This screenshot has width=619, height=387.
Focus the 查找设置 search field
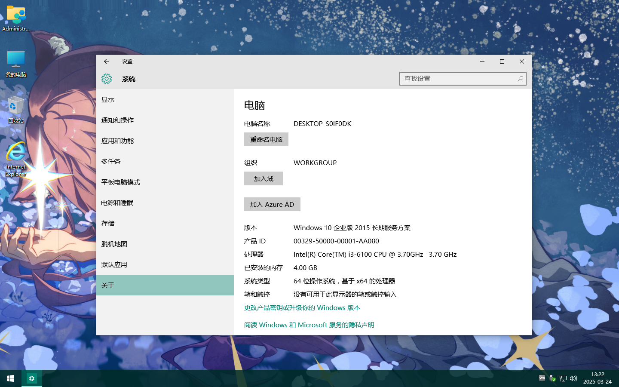coord(463,79)
